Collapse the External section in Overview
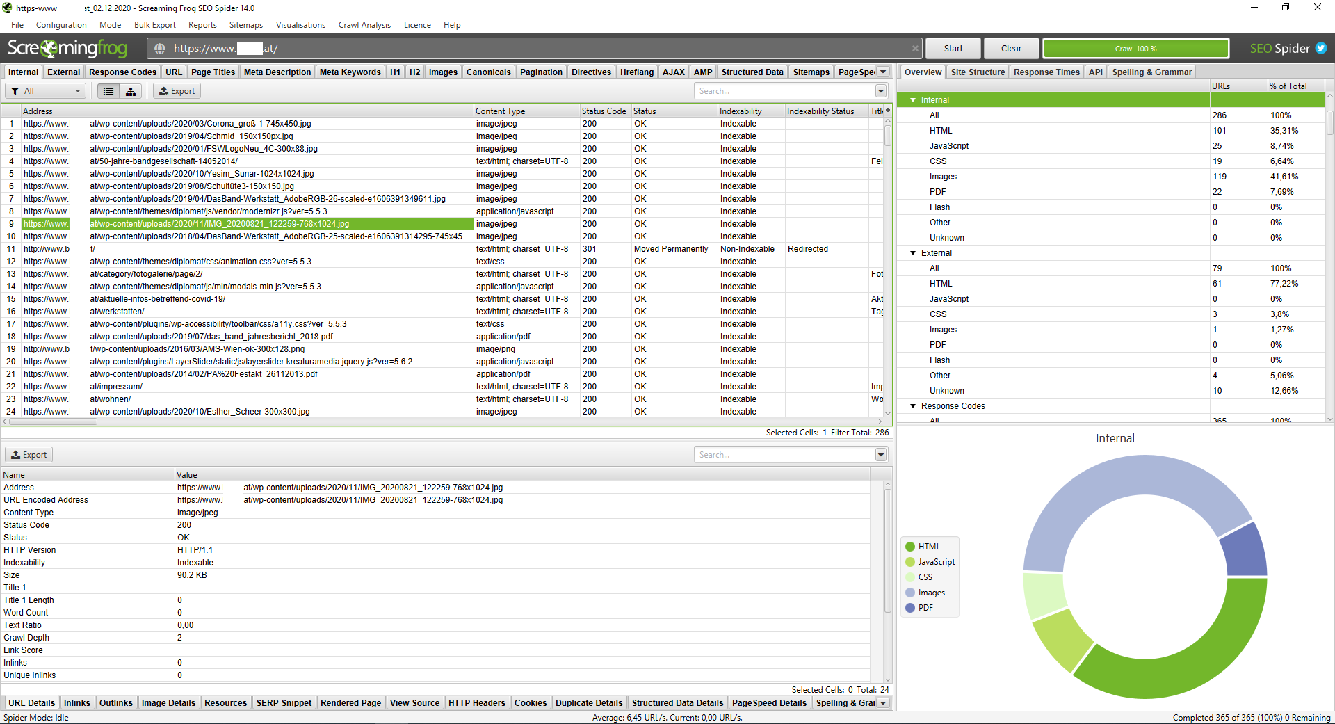Screen dimensions: 1335x724 [x=913, y=252]
